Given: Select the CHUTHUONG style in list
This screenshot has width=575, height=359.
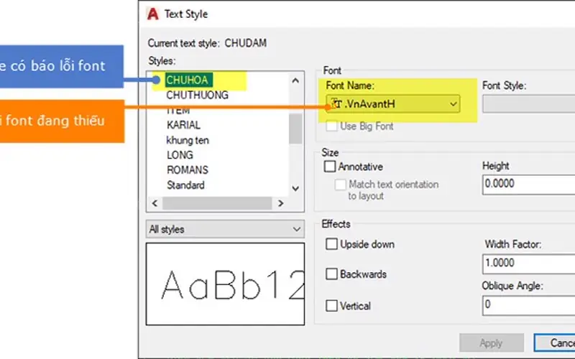Looking at the screenshot, I should click(197, 95).
